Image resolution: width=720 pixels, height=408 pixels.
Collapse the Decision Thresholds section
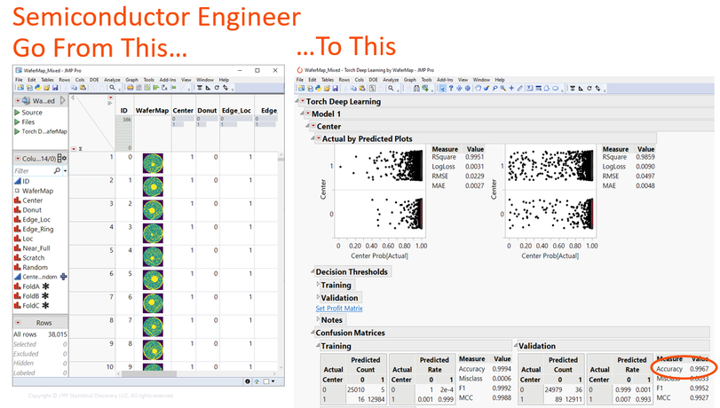[313, 271]
